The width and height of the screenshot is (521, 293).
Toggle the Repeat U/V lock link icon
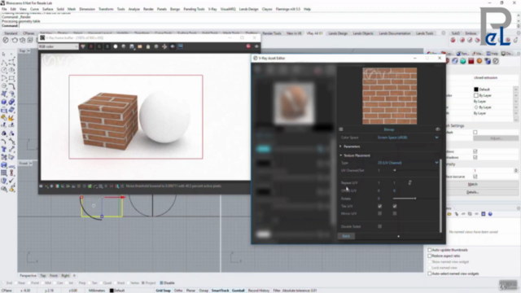(409, 182)
